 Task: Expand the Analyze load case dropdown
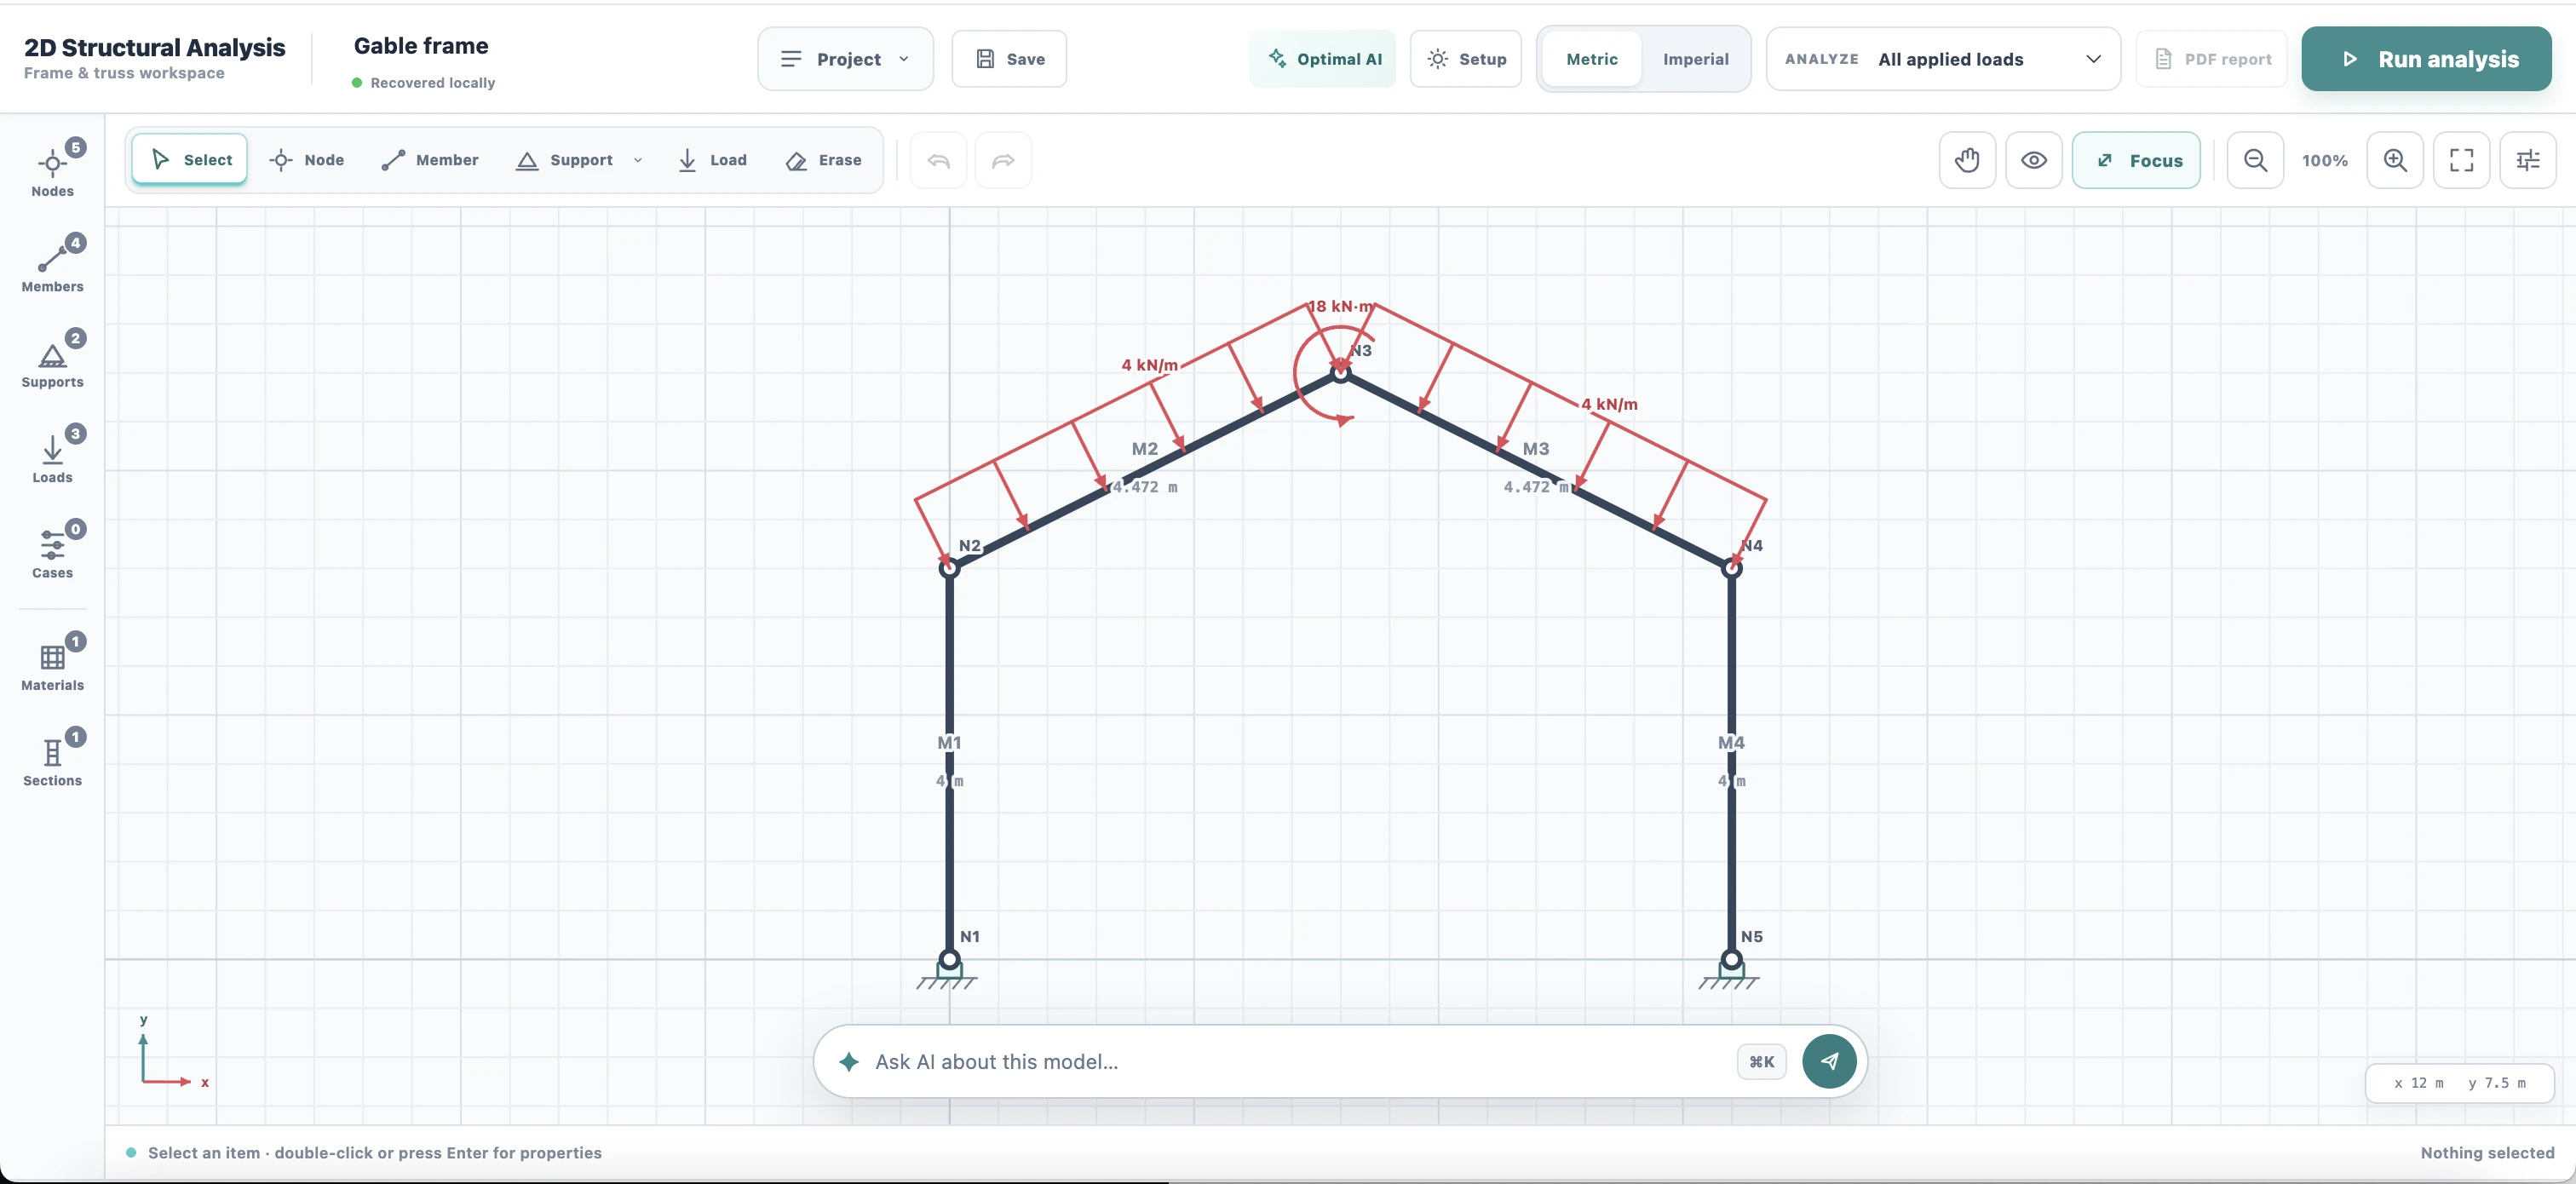(1943, 59)
